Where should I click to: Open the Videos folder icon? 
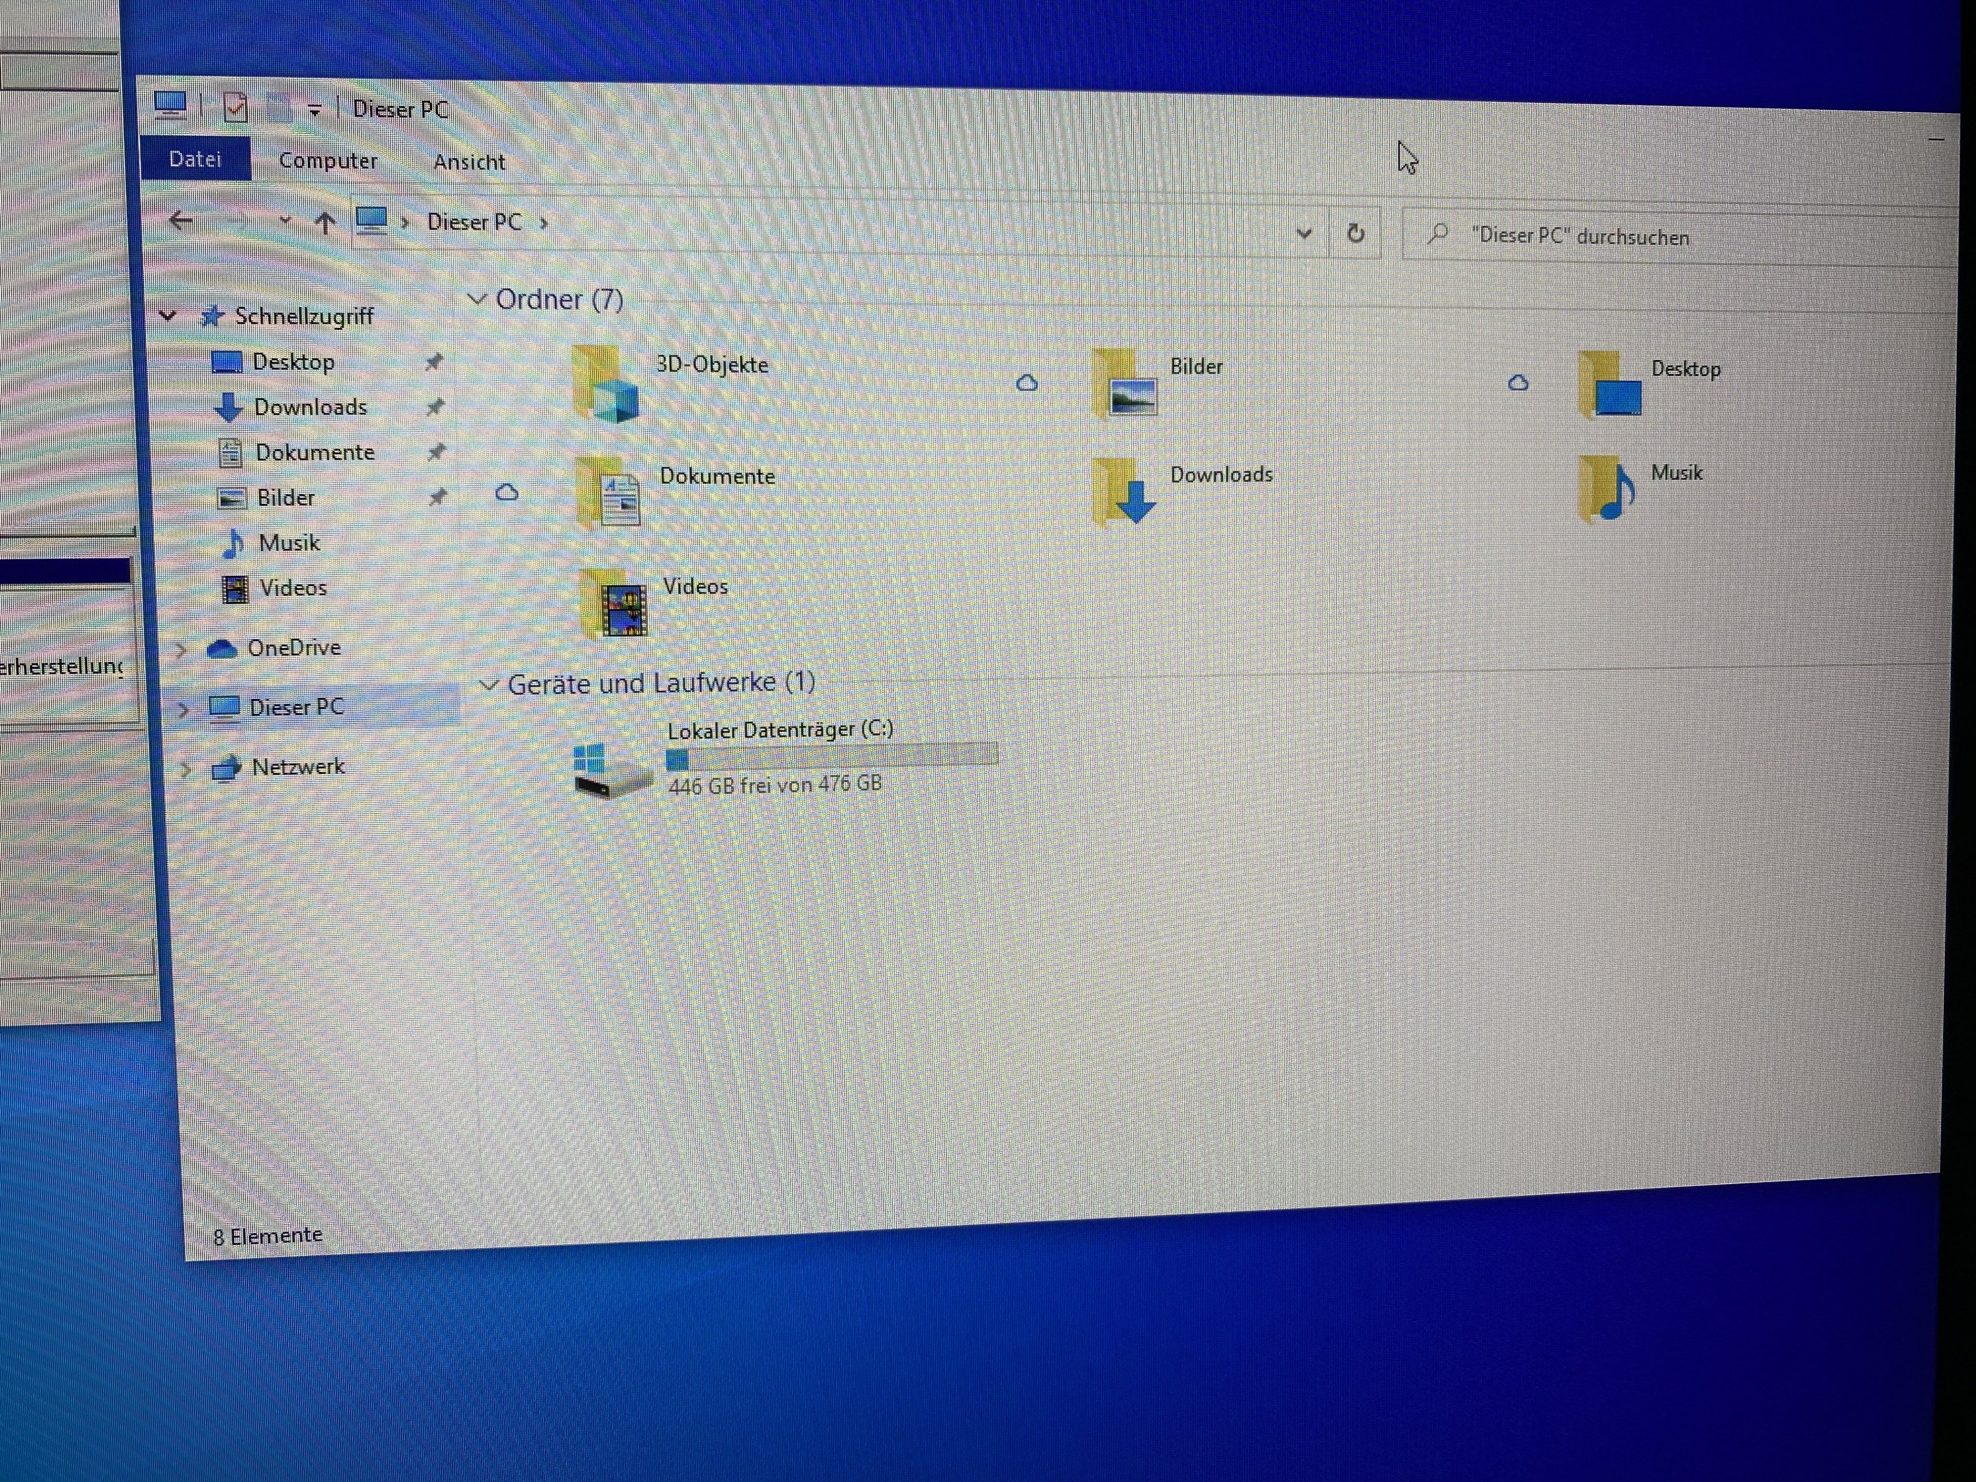[614, 605]
